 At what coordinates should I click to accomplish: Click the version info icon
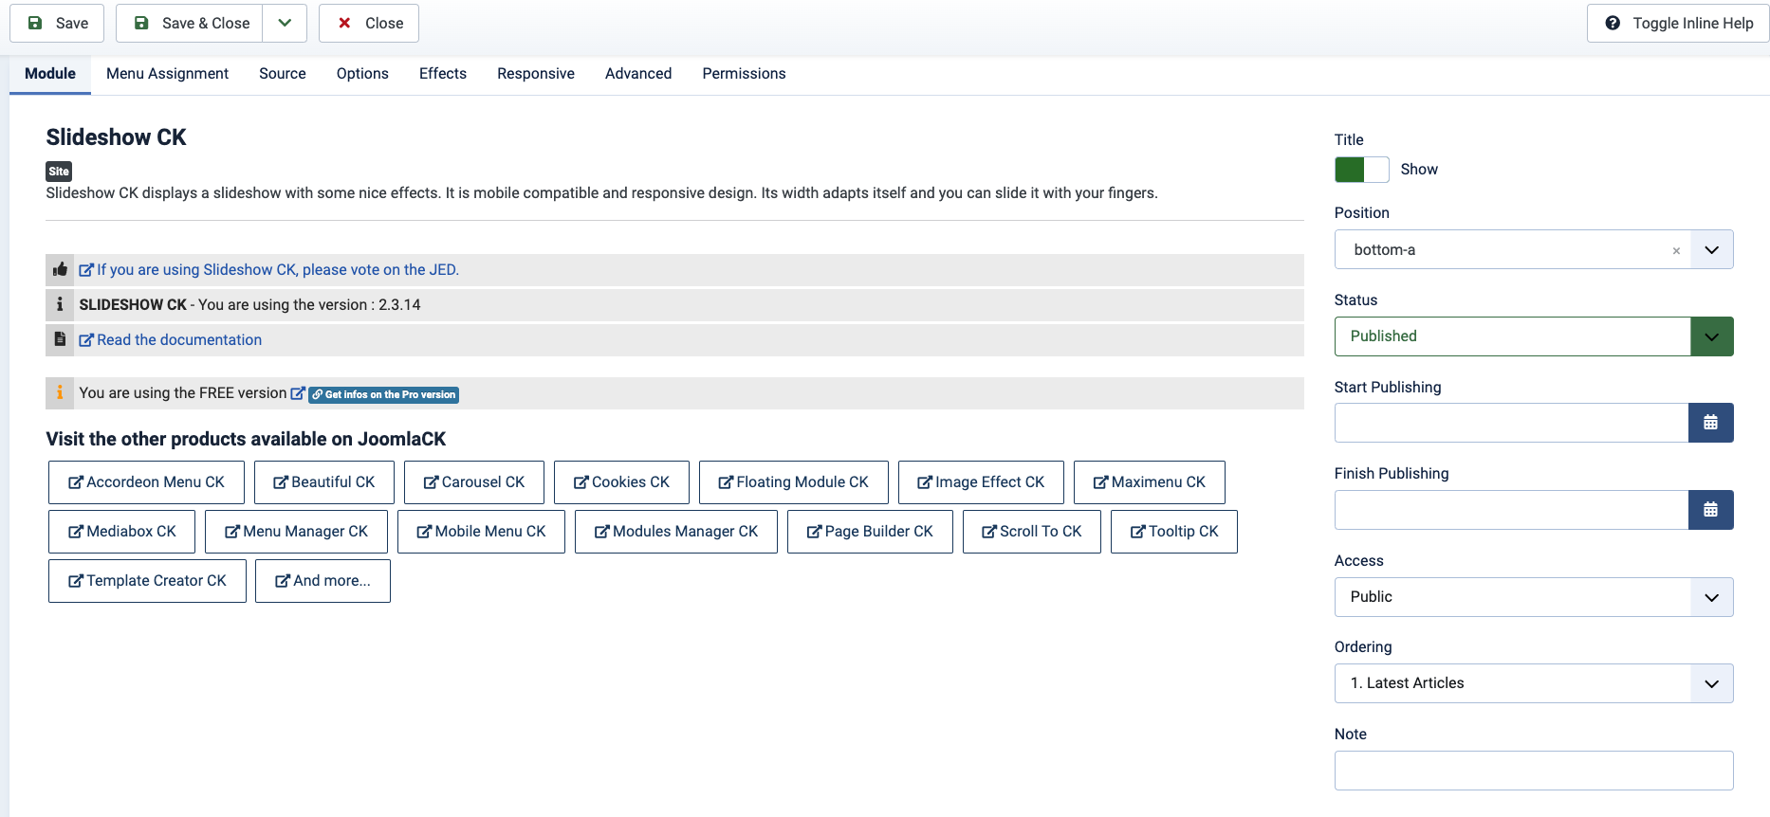(x=60, y=304)
